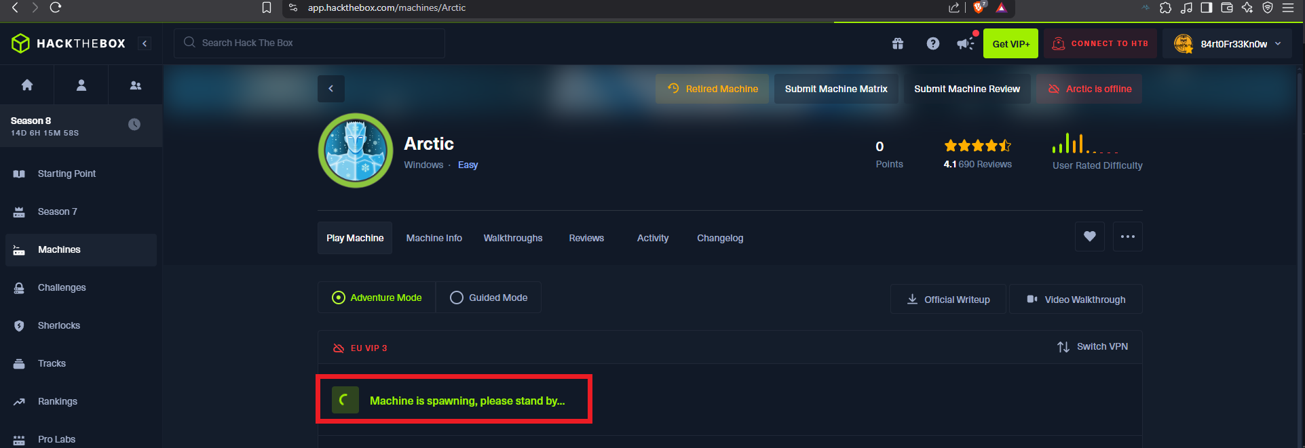1305x448 pixels.
Task: Click the Arctic machine avatar
Action: coord(356,150)
